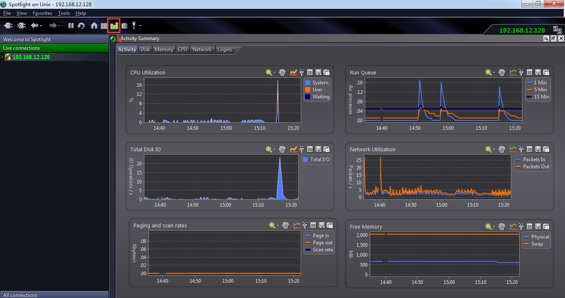
Task: Pause monitoring with the pause button
Action: click(71, 26)
